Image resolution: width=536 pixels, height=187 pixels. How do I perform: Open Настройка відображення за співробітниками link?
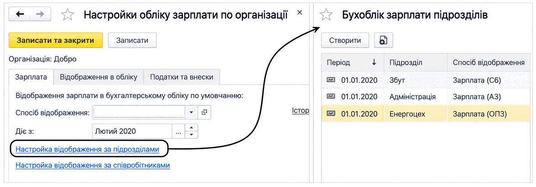(x=92, y=165)
